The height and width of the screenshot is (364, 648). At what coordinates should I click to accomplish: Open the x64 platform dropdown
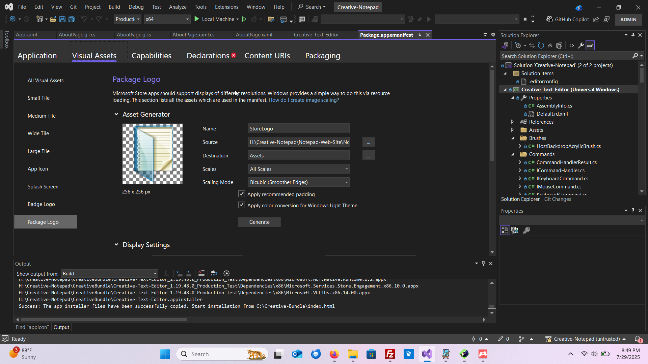coord(167,19)
